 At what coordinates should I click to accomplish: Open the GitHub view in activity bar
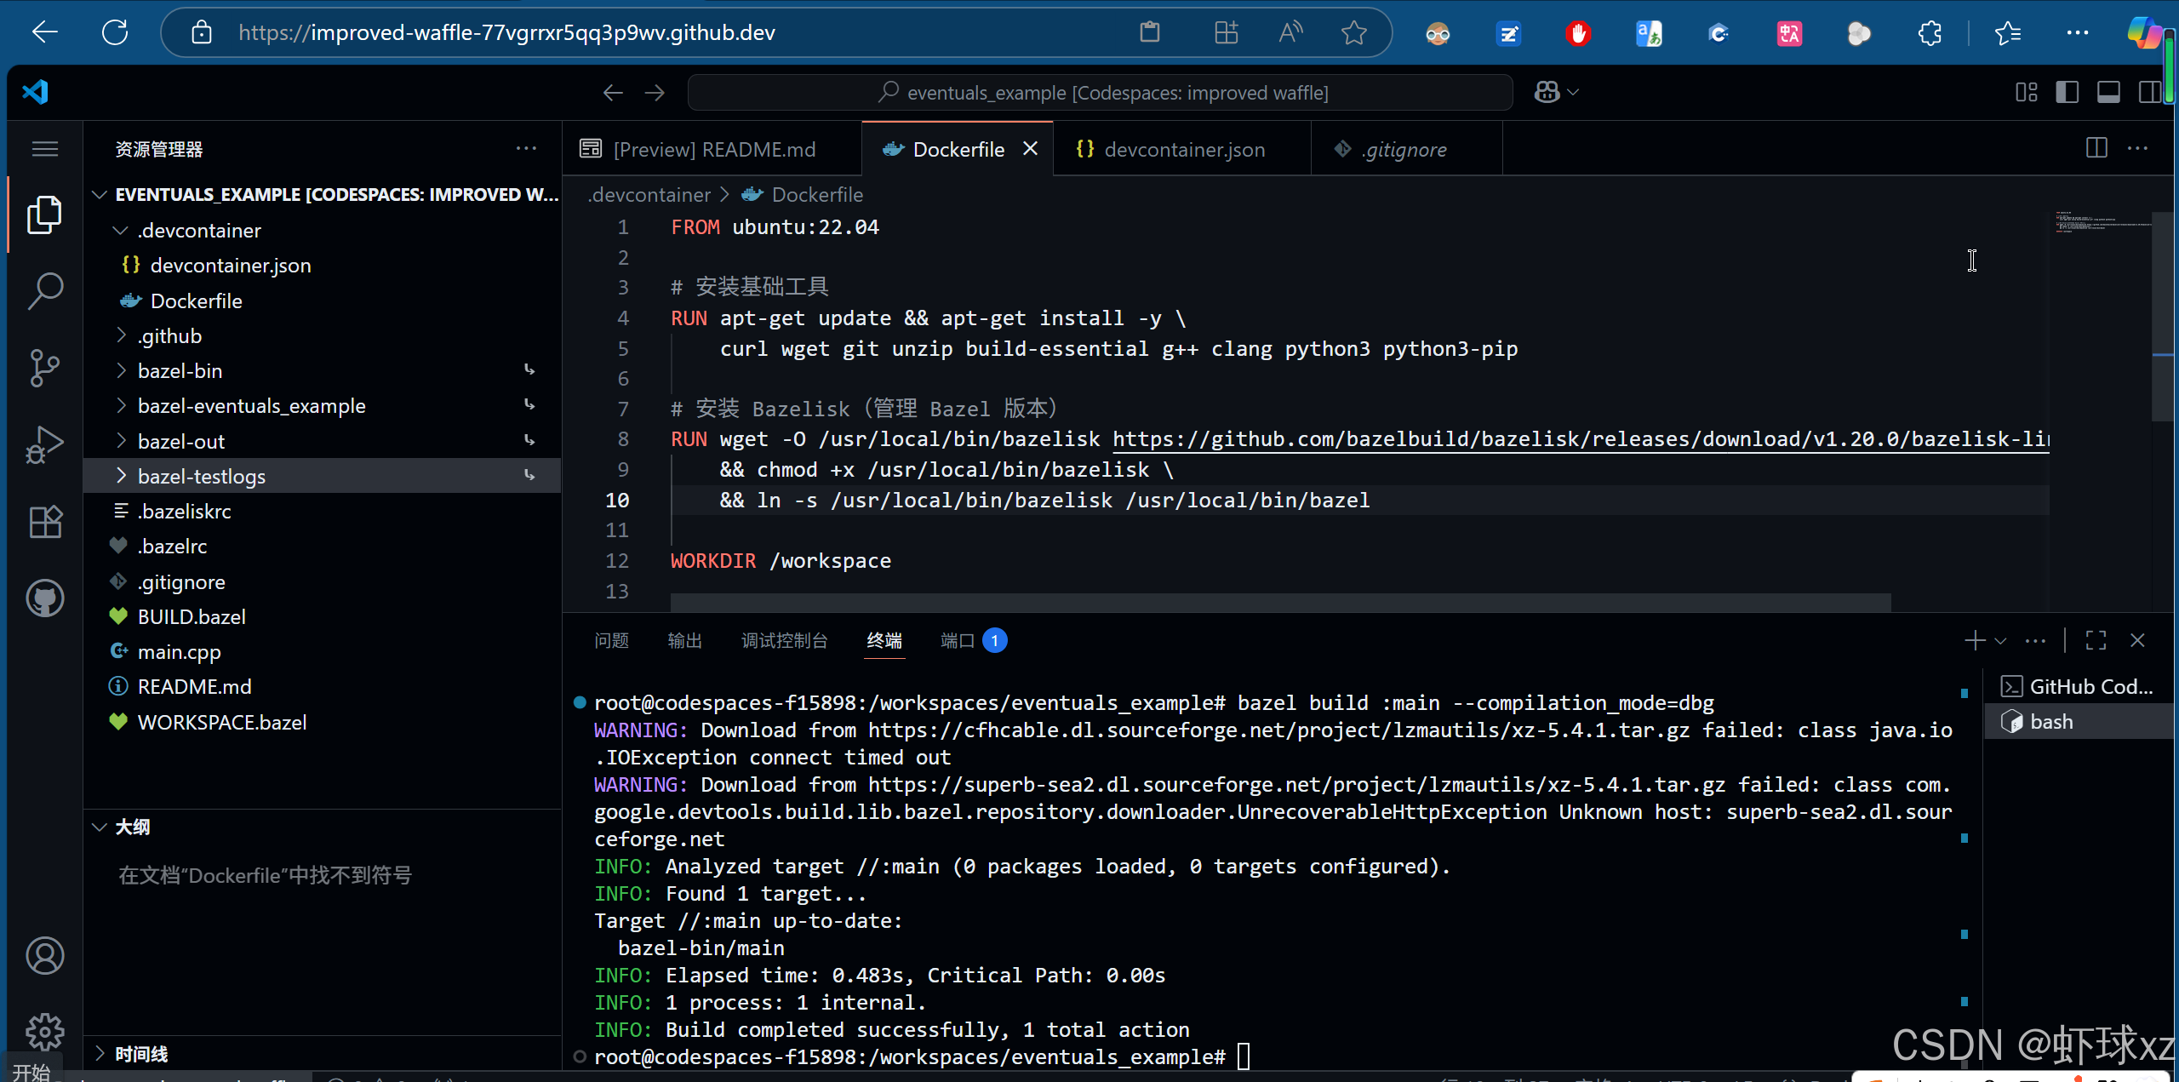click(44, 598)
